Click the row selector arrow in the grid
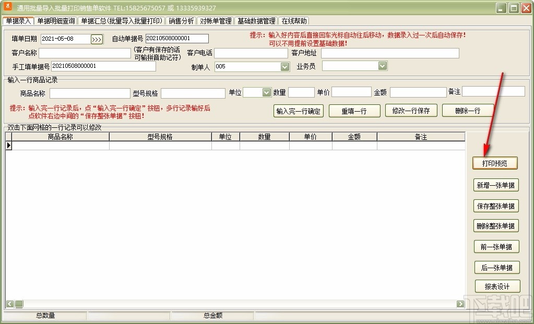This screenshot has width=534, height=324. coord(9,146)
